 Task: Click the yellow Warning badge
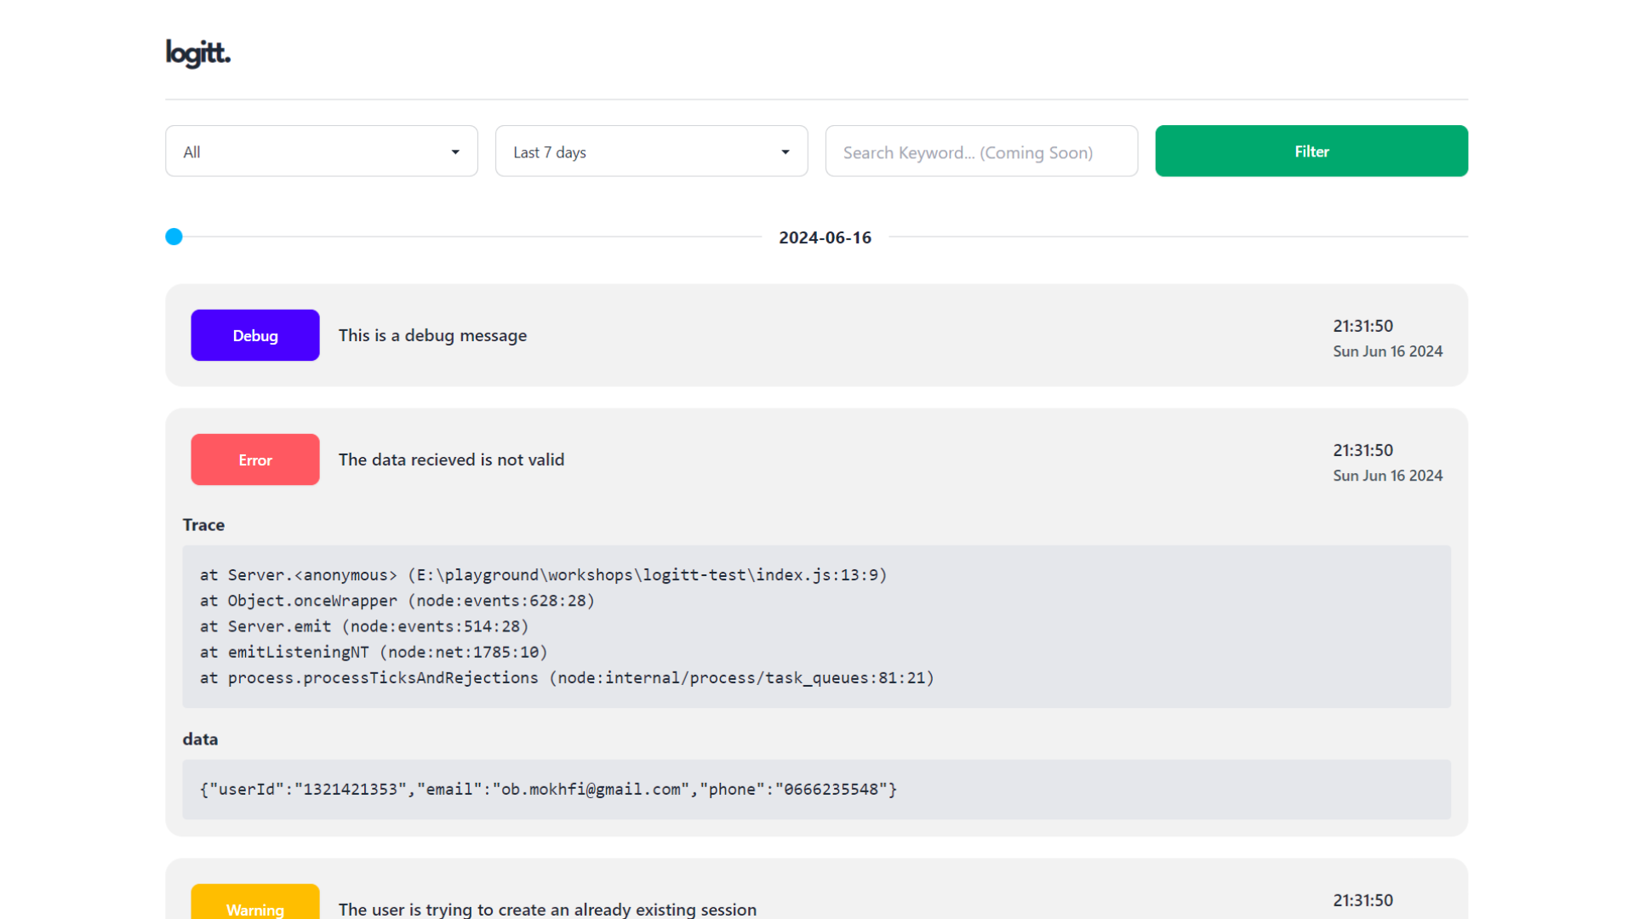(254, 905)
